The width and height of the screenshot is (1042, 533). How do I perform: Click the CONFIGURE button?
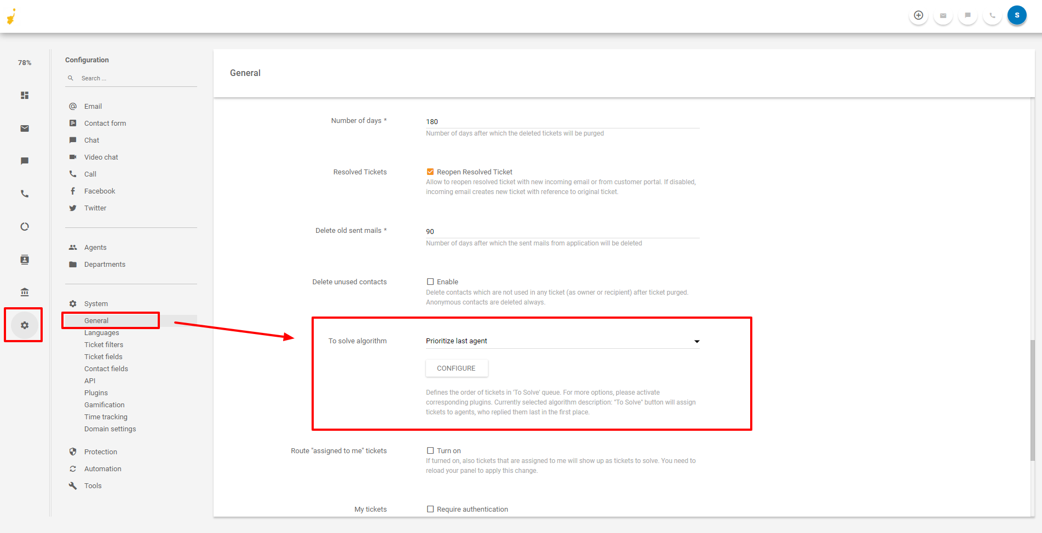[457, 368]
